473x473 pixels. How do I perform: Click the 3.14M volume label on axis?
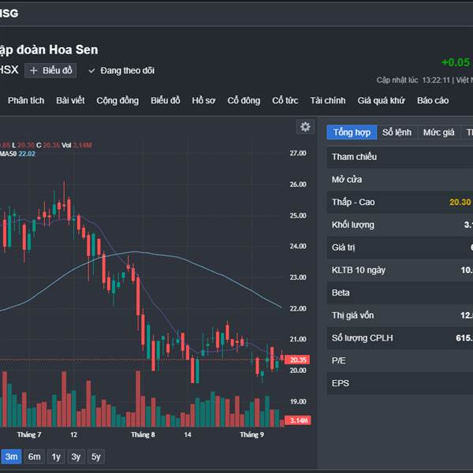(x=298, y=420)
